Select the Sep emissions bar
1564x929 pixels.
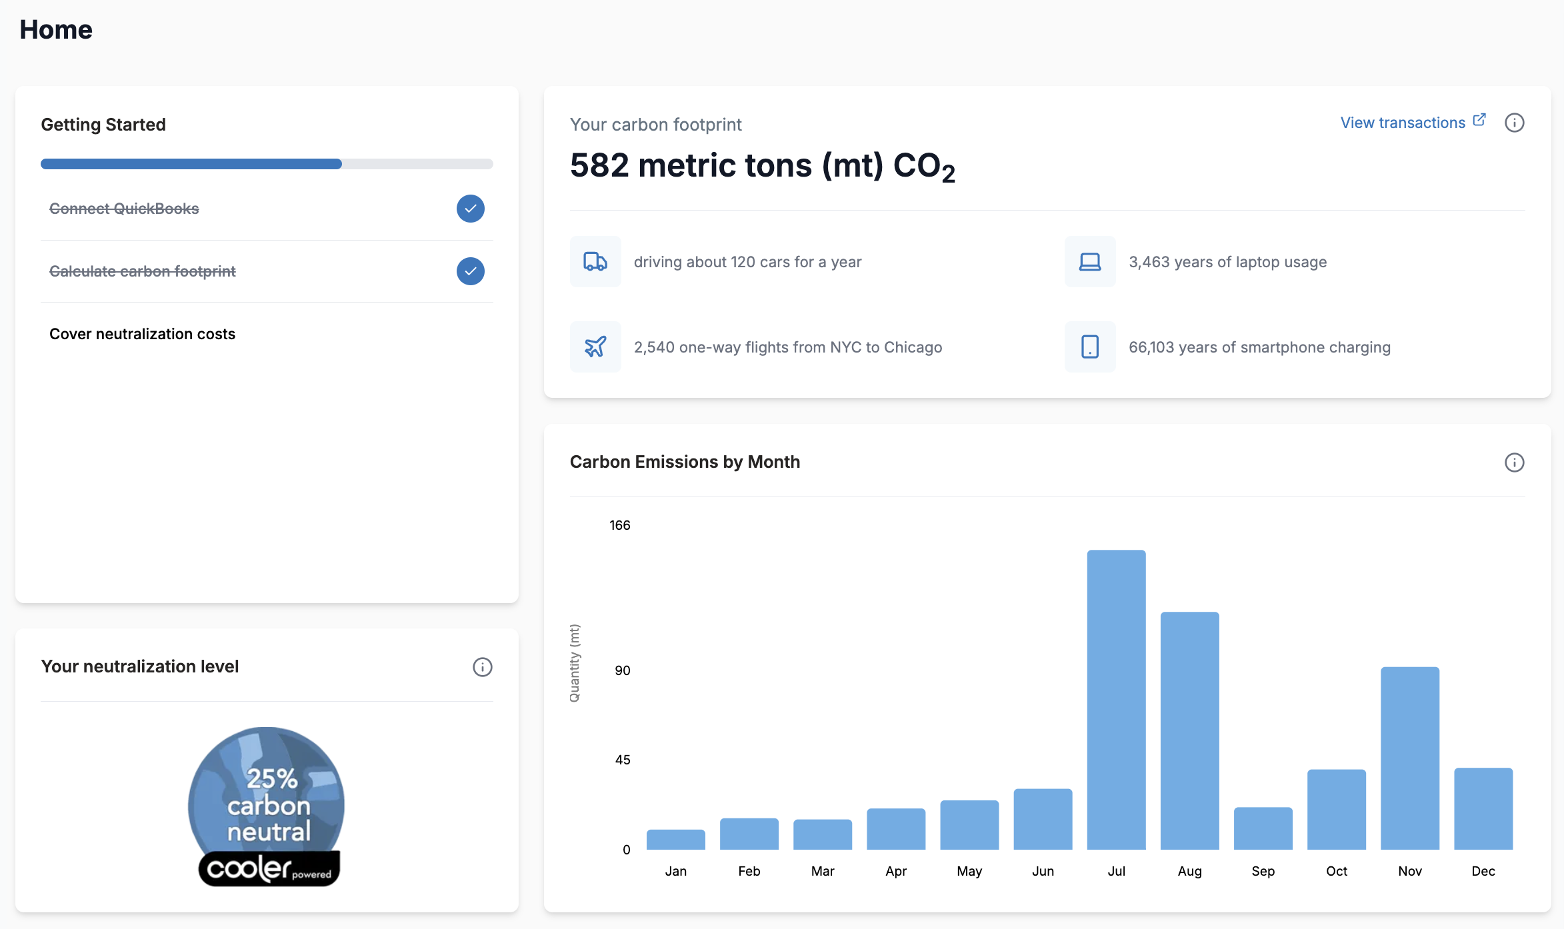(1263, 828)
